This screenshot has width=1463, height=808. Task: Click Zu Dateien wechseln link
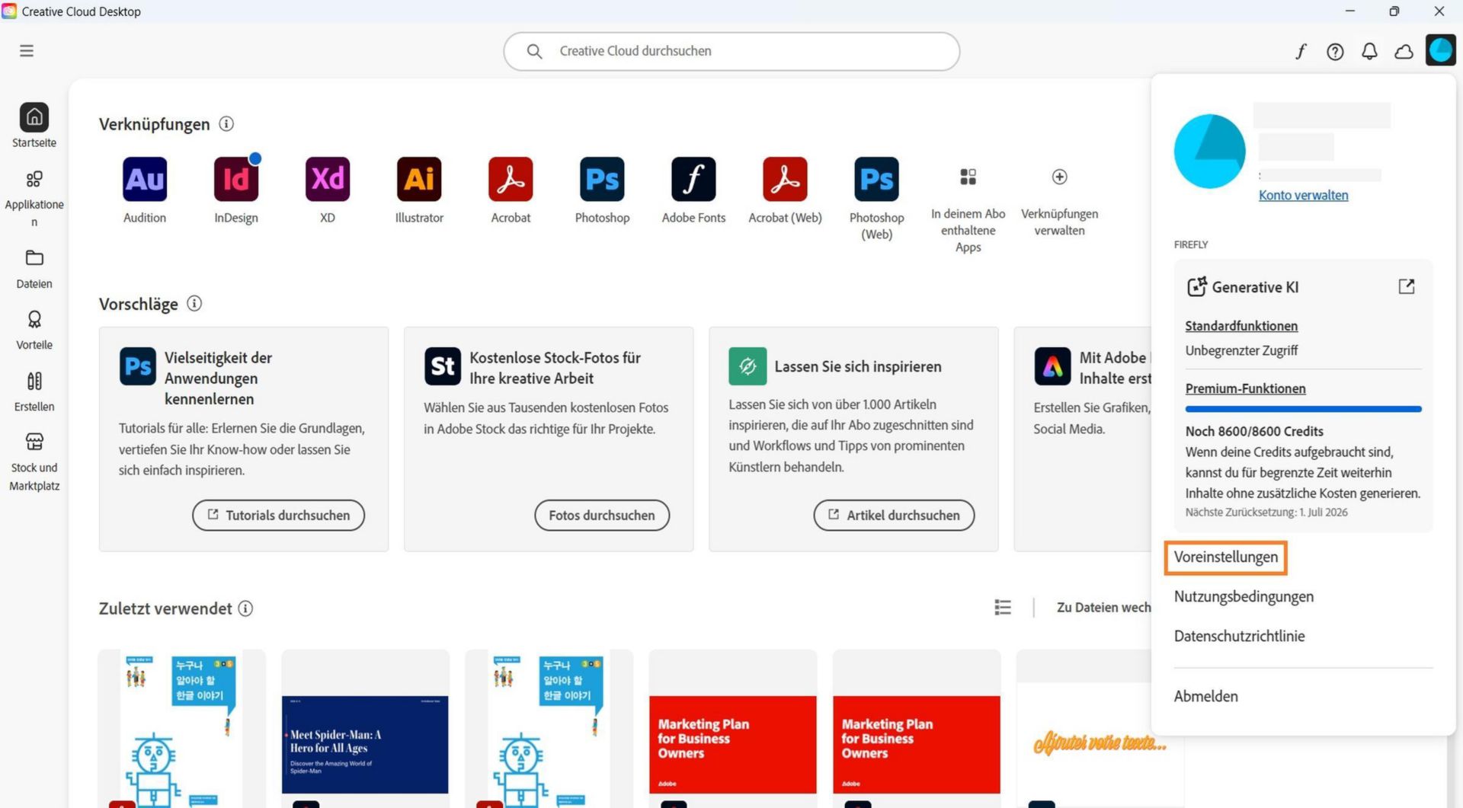(1103, 607)
